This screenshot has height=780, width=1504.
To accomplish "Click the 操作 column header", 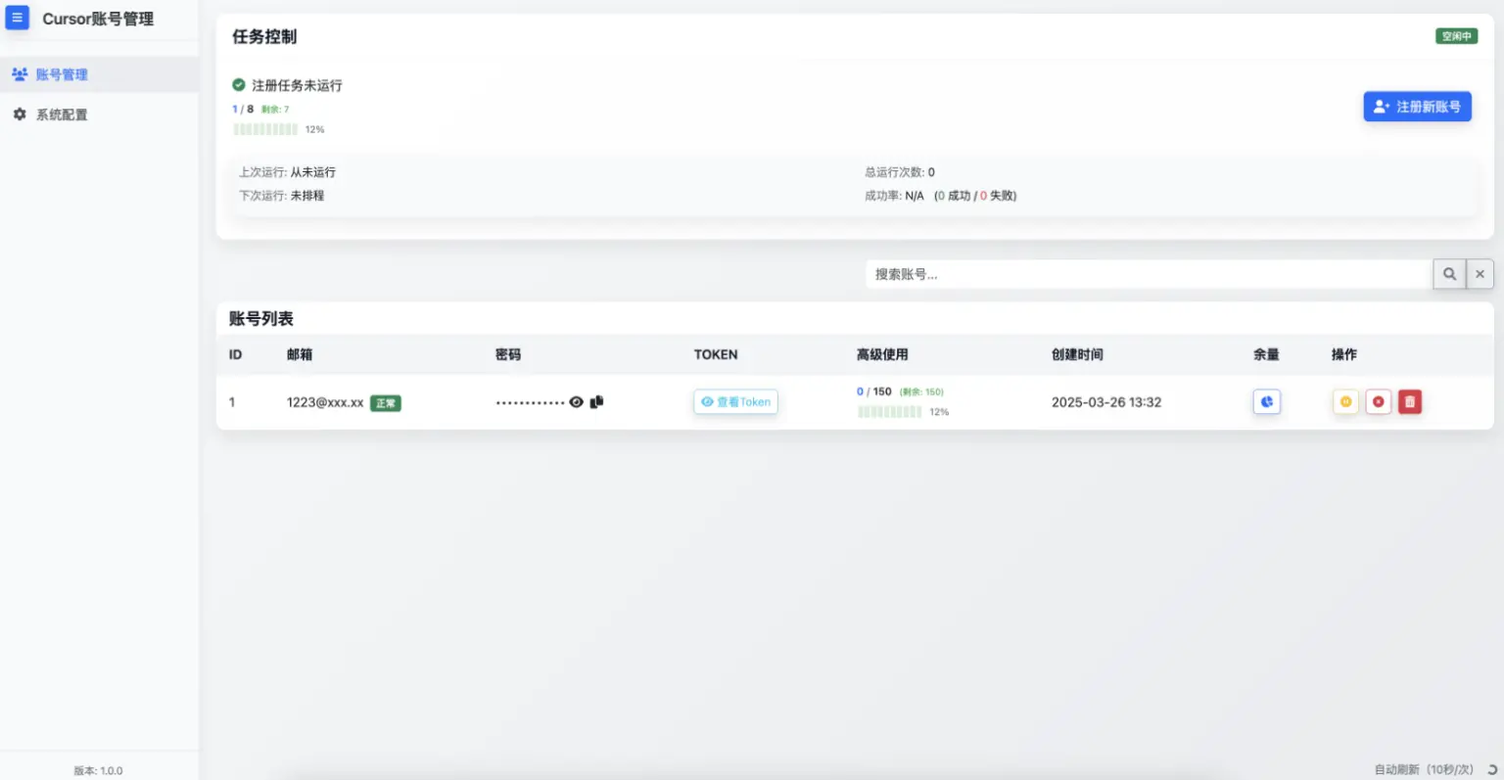I will (x=1344, y=354).
